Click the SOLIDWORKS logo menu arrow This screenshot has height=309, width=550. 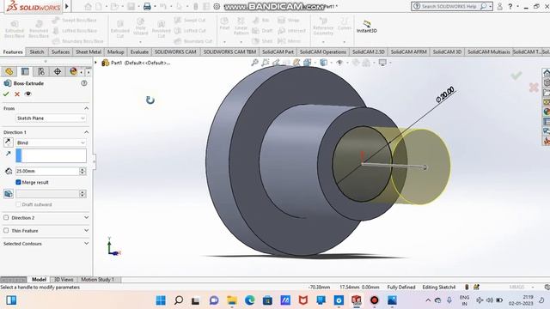(67, 6)
